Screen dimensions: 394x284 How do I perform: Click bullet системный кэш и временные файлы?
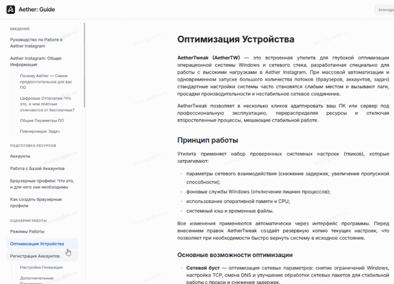pyautogui.click(x=230, y=211)
